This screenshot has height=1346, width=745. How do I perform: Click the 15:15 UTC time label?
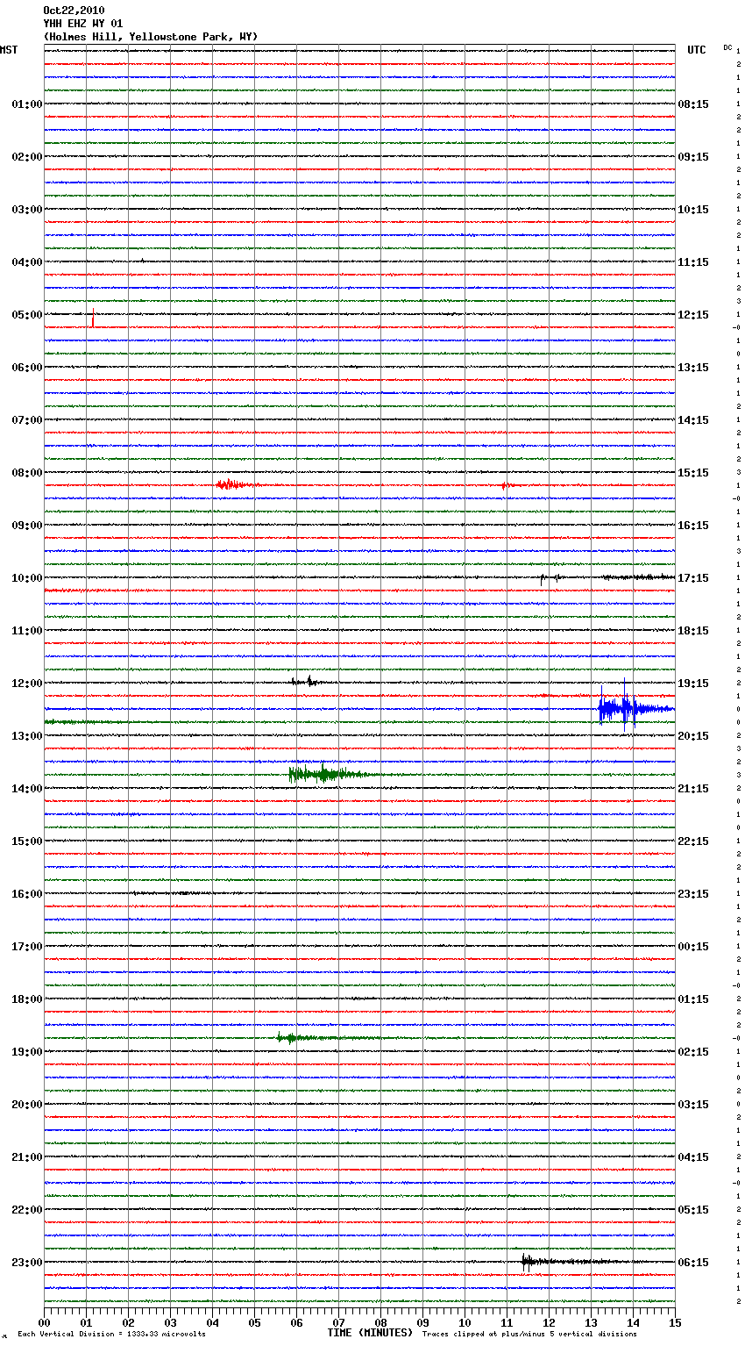[693, 473]
